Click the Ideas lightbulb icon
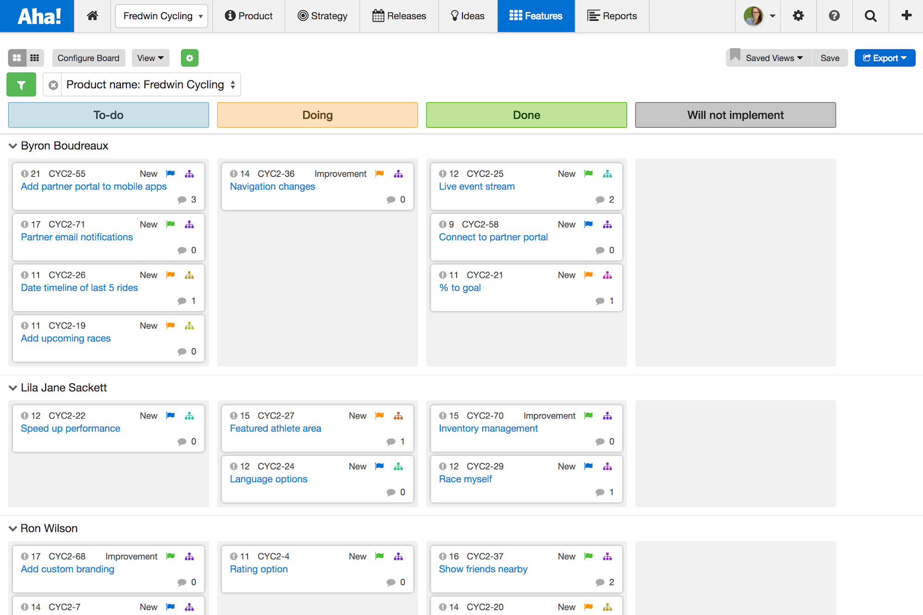 click(x=455, y=15)
